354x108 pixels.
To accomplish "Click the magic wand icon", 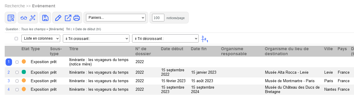I will tap(33, 18).
